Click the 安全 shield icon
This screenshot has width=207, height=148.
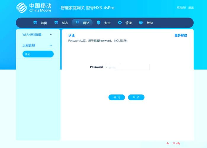click(x=99, y=22)
